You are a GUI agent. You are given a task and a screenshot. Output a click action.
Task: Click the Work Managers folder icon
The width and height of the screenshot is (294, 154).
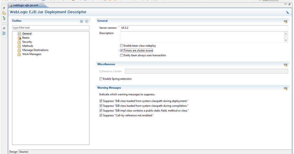(19, 54)
